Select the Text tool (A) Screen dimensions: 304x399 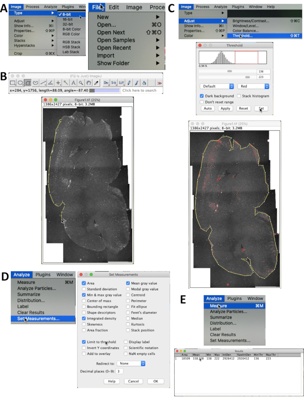click(x=73, y=83)
